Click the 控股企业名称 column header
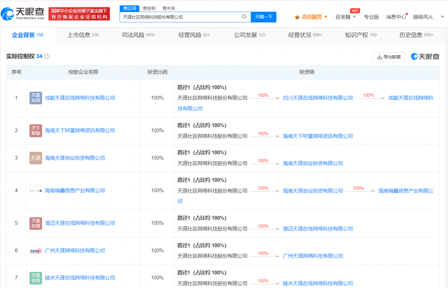 pyautogui.click(x=83, y=72)
